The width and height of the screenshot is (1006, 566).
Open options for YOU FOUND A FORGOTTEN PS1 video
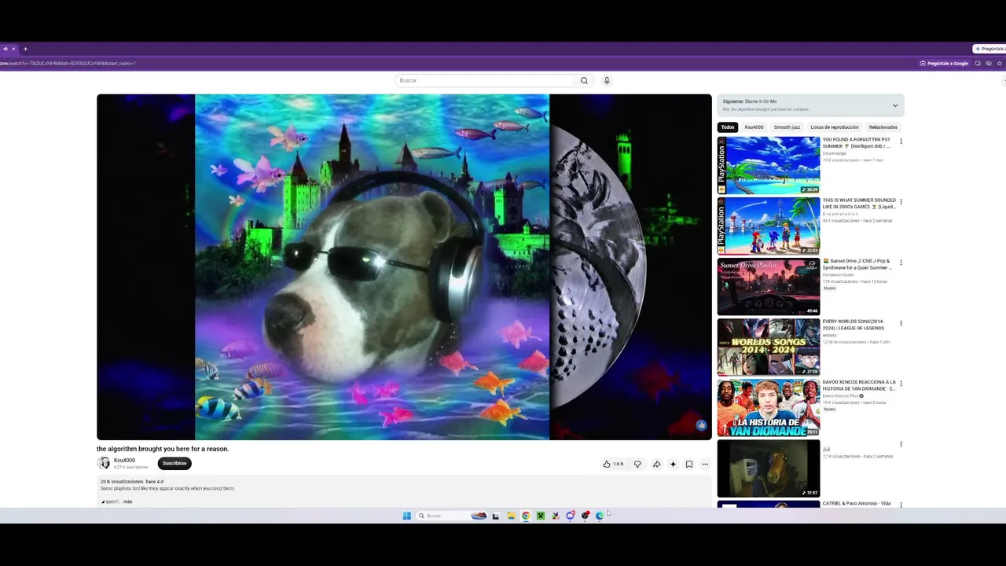[901, 141]
